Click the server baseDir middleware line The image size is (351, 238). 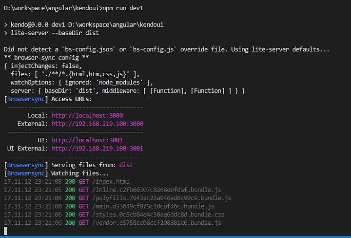point(128,91)
